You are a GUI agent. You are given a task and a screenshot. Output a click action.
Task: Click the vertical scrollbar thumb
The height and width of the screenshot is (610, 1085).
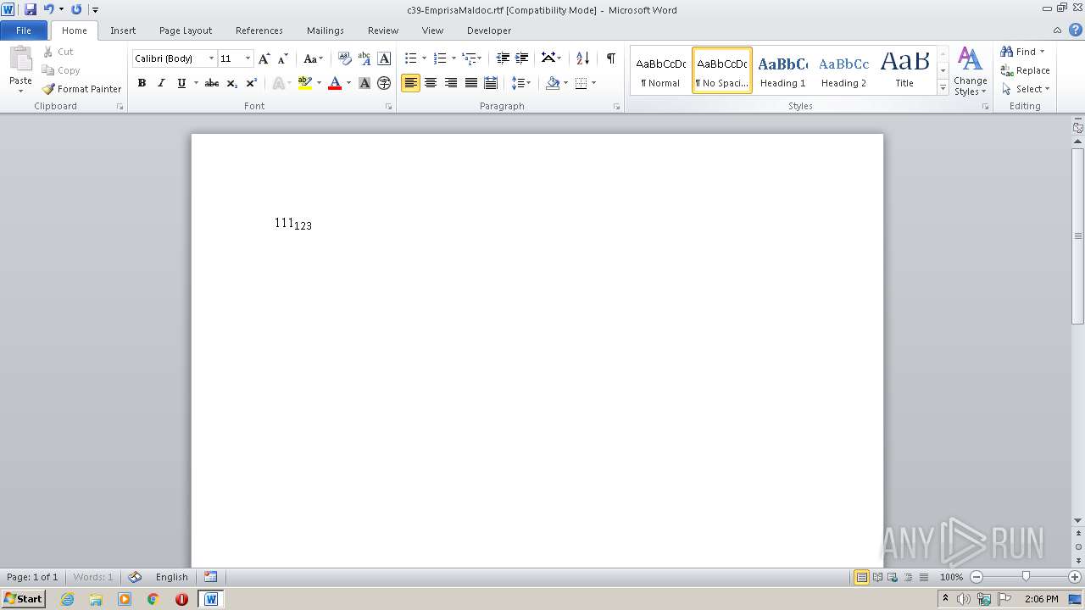coord(1078,236)
